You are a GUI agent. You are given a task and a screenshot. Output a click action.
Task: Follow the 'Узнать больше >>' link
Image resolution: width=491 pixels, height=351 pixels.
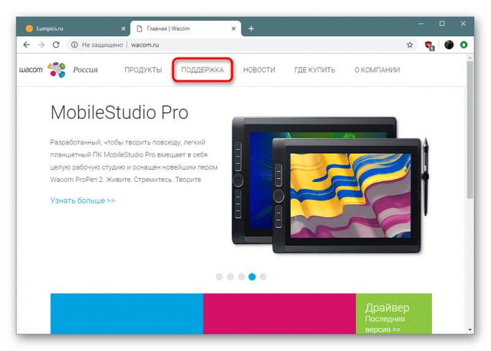click(x=83, y=200)
